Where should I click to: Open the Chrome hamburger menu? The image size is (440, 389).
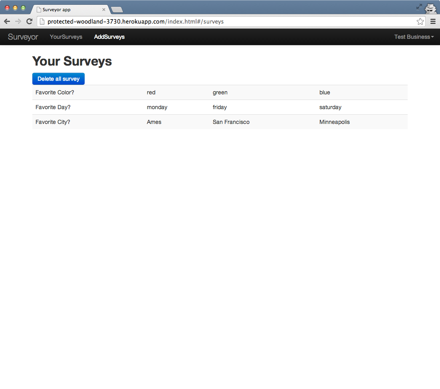coord(433,21)
